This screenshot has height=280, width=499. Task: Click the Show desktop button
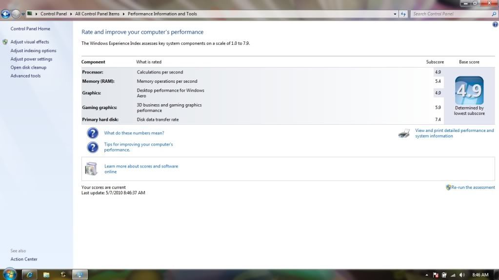click(x=497, y=275)
